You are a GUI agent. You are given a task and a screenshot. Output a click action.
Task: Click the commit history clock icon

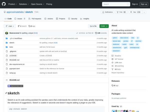(96, 33)
